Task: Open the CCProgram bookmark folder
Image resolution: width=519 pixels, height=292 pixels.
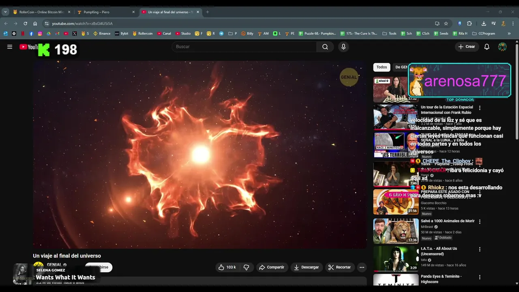Action: [x=483, y=34]
